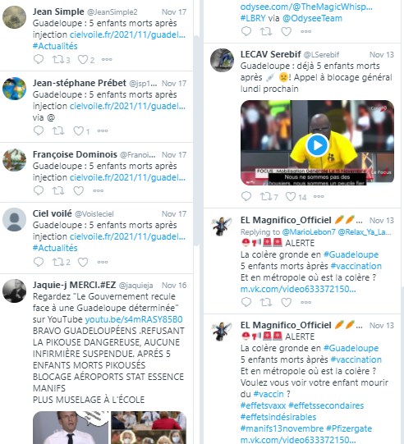Screen dimensions: 404x444
Task: Open more options on Françoise Dominois tweet
Action: 99,190
